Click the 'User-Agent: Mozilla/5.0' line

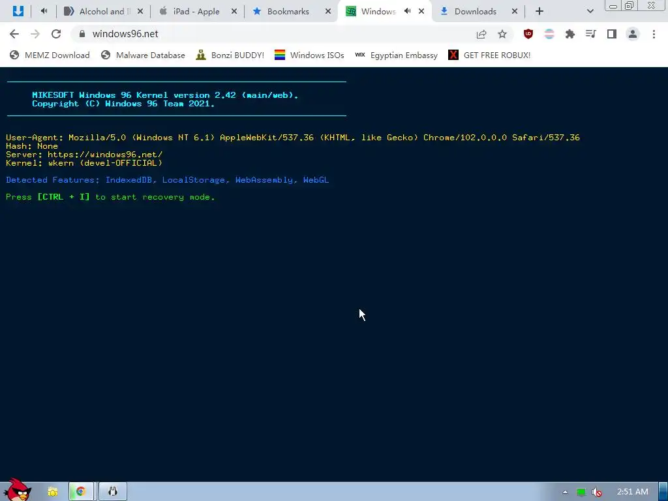pyautogui.click(x=293, y=138)
